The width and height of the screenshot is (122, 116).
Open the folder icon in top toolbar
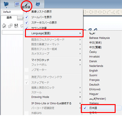6,4
